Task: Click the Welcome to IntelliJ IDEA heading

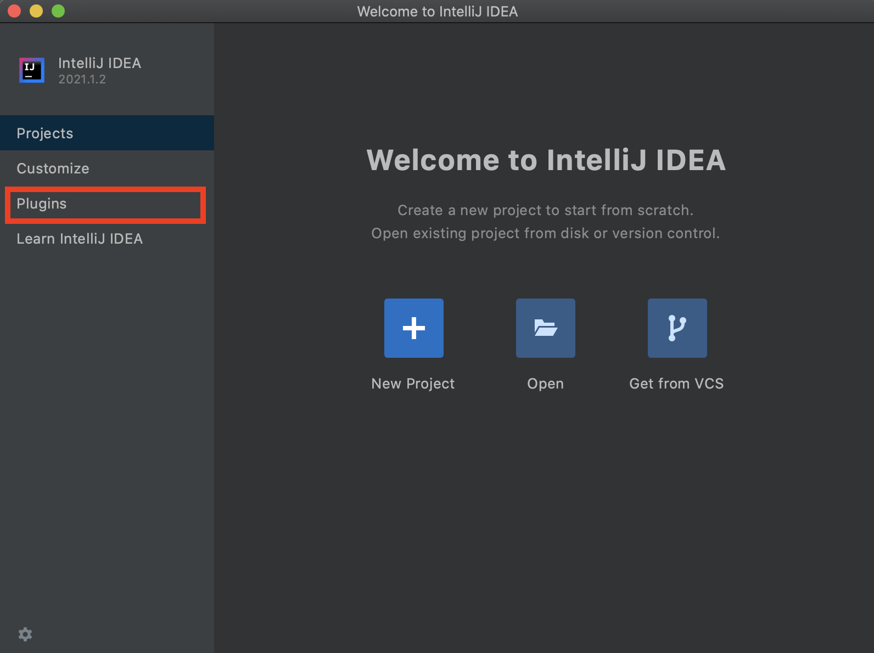Action: coord(546,160)
